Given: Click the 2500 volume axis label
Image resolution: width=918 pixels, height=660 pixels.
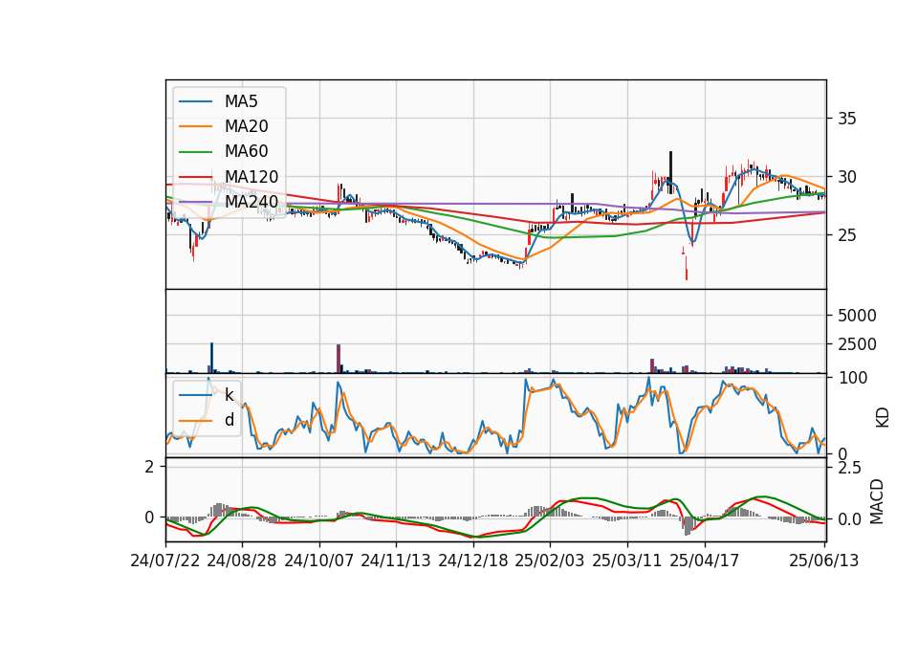Looking at the screenshot, I should click(857, 344).
